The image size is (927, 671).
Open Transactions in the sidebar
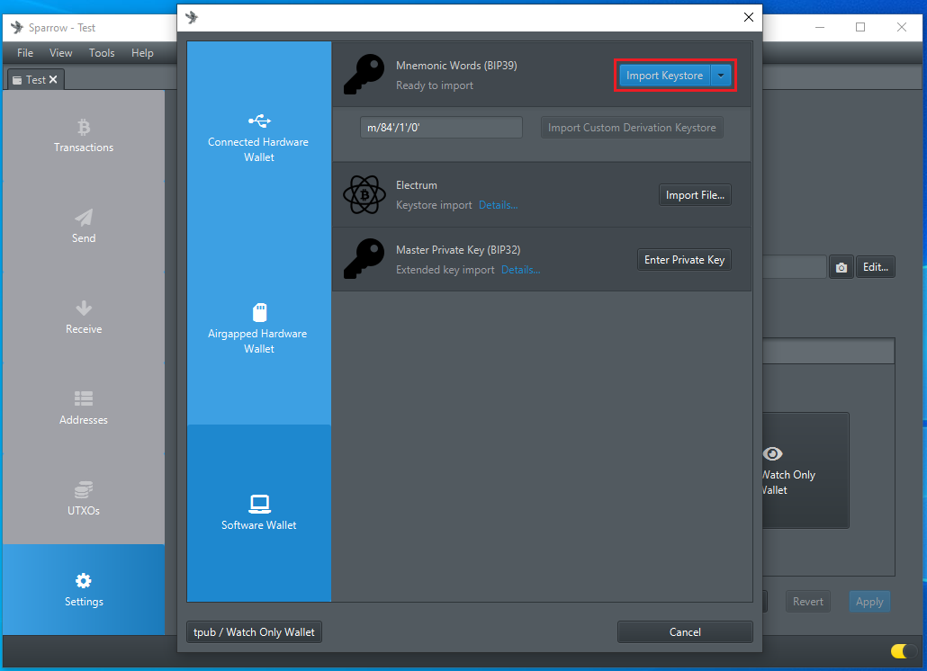click(84, 136)
